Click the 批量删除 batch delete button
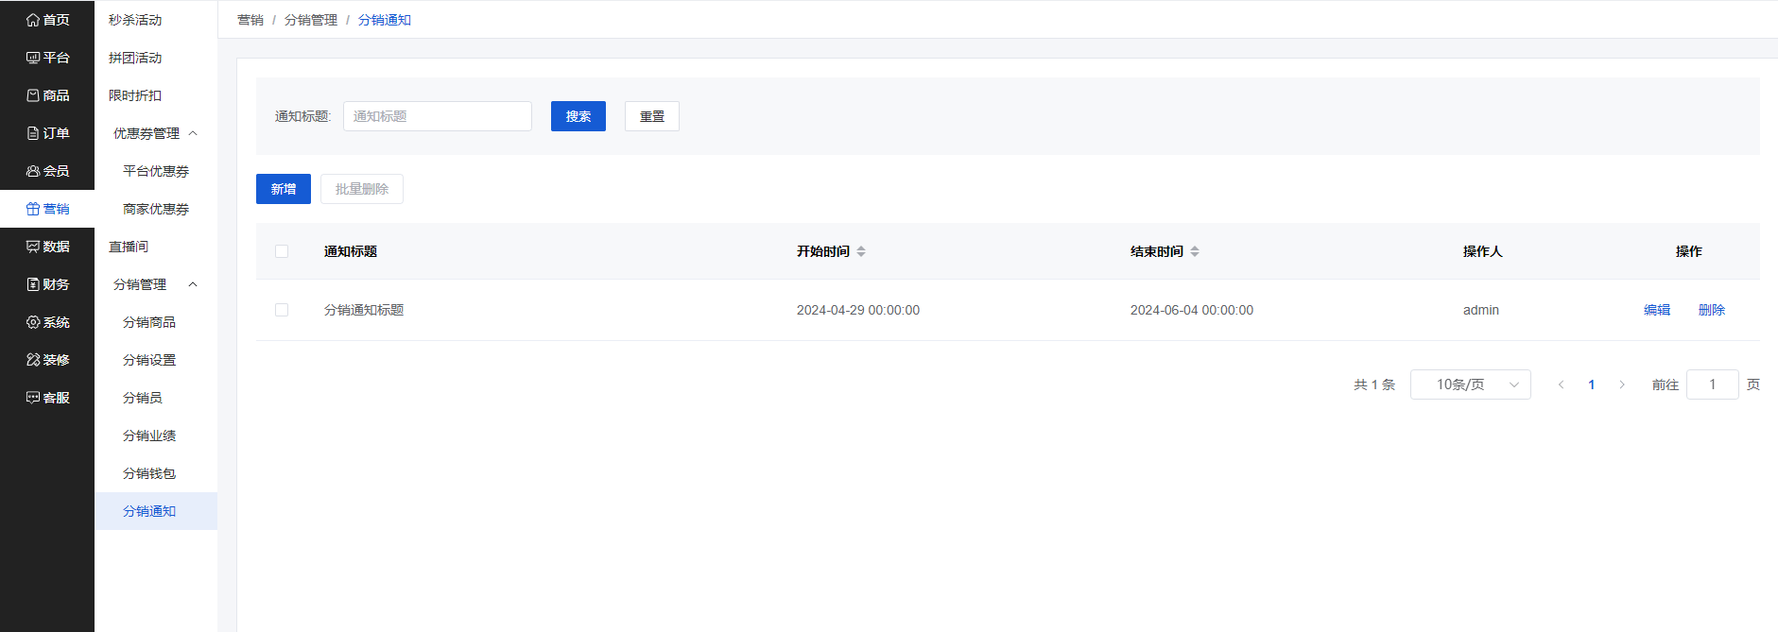 362,189
